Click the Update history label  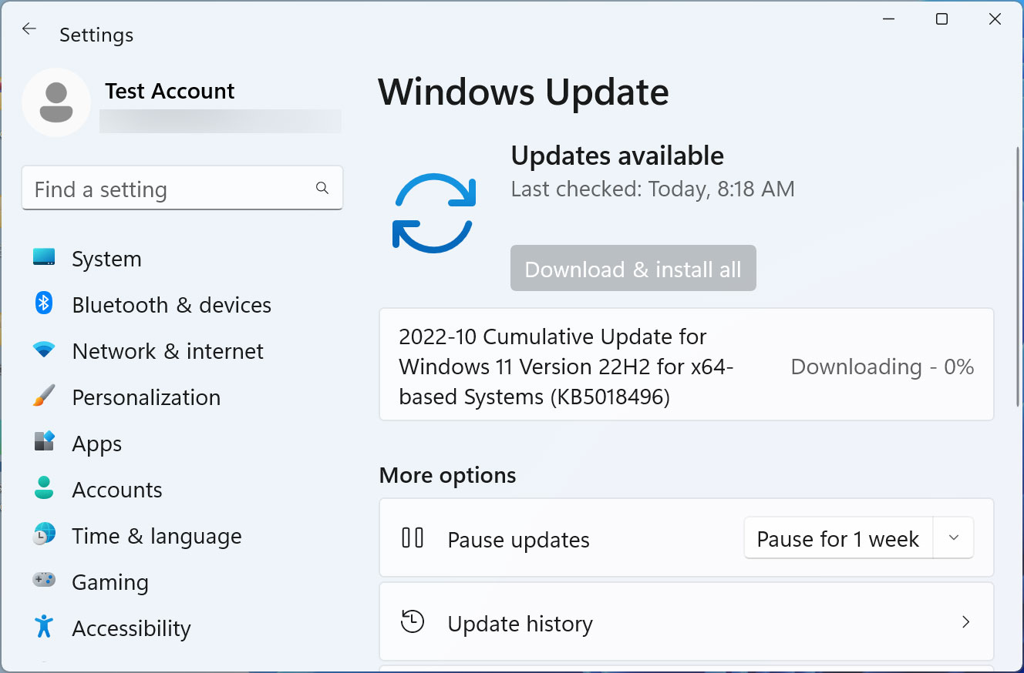pos(520,624)
